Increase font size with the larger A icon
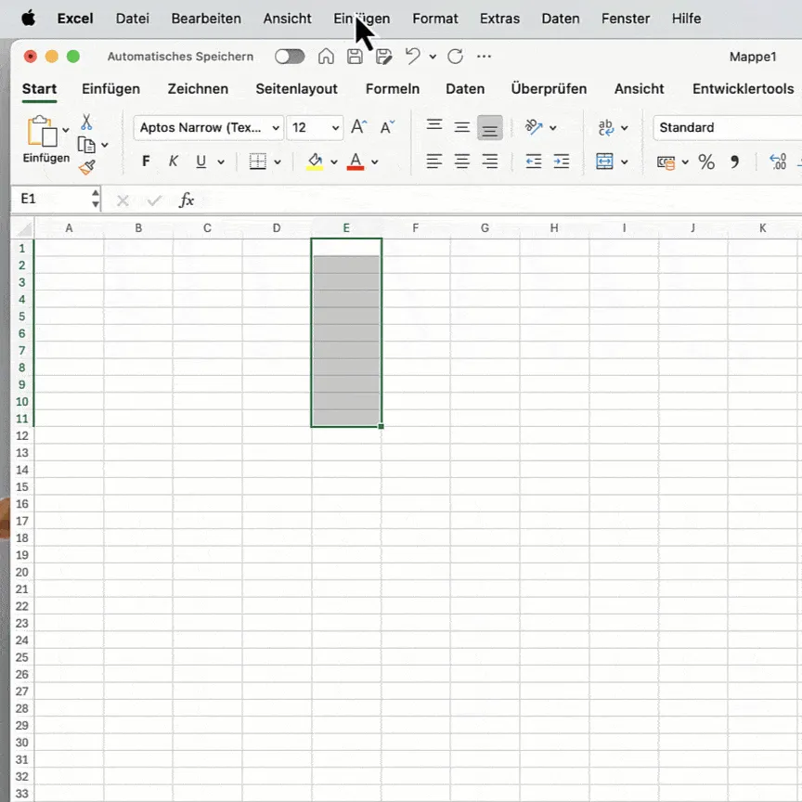This screenshot has width=802, height=802. click(358, 127)
